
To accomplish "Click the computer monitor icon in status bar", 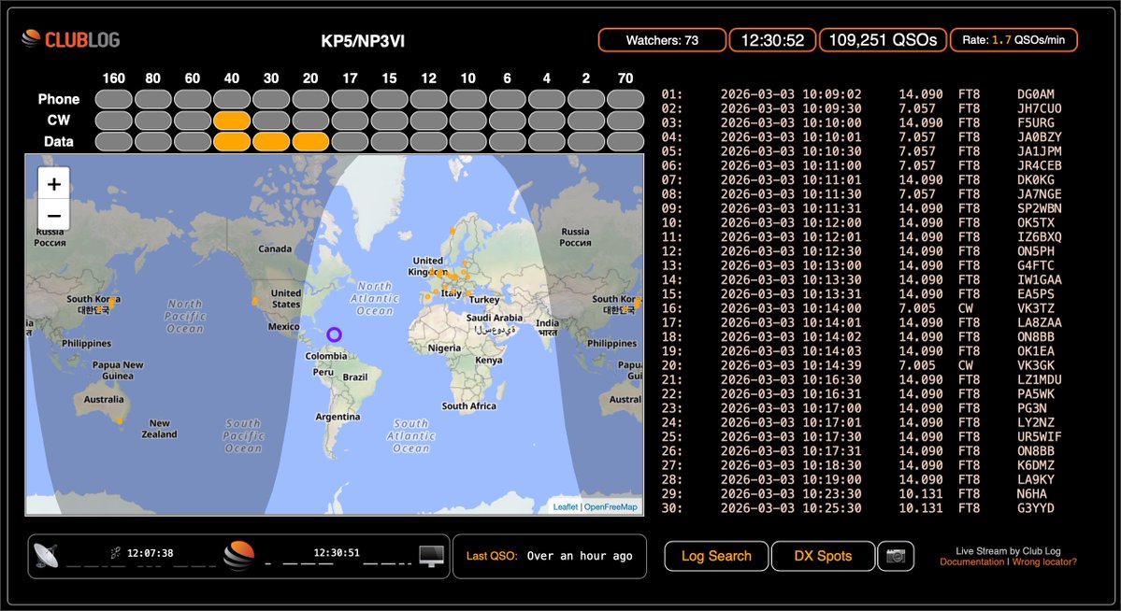I will coord(431,556).
